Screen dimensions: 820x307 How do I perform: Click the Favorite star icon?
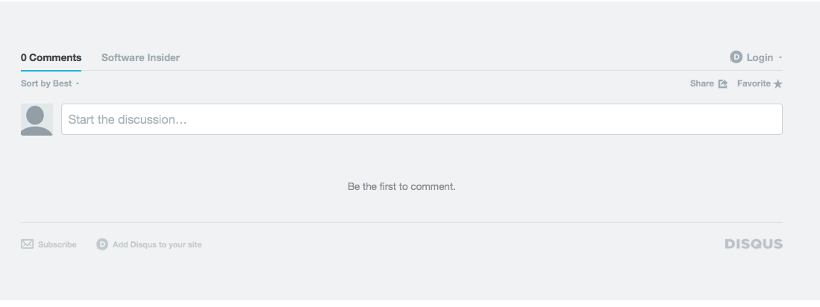click(x=777, y=84)
